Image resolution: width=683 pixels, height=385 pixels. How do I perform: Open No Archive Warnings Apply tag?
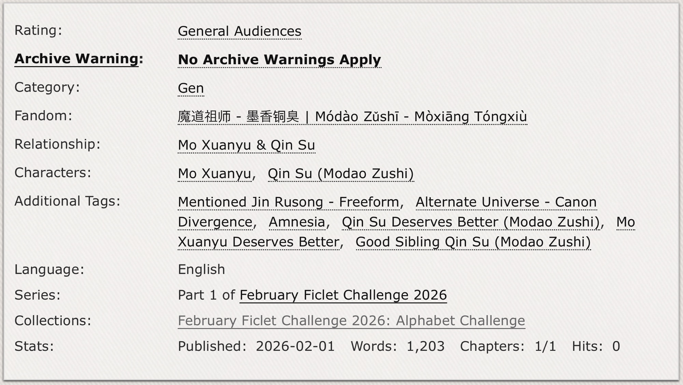[279, 60]
